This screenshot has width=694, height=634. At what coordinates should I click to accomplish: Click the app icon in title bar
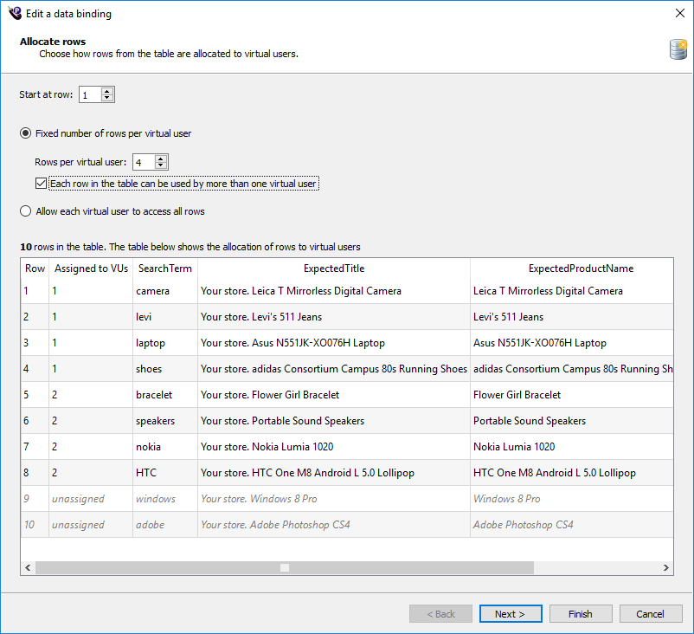click(14, 13)
